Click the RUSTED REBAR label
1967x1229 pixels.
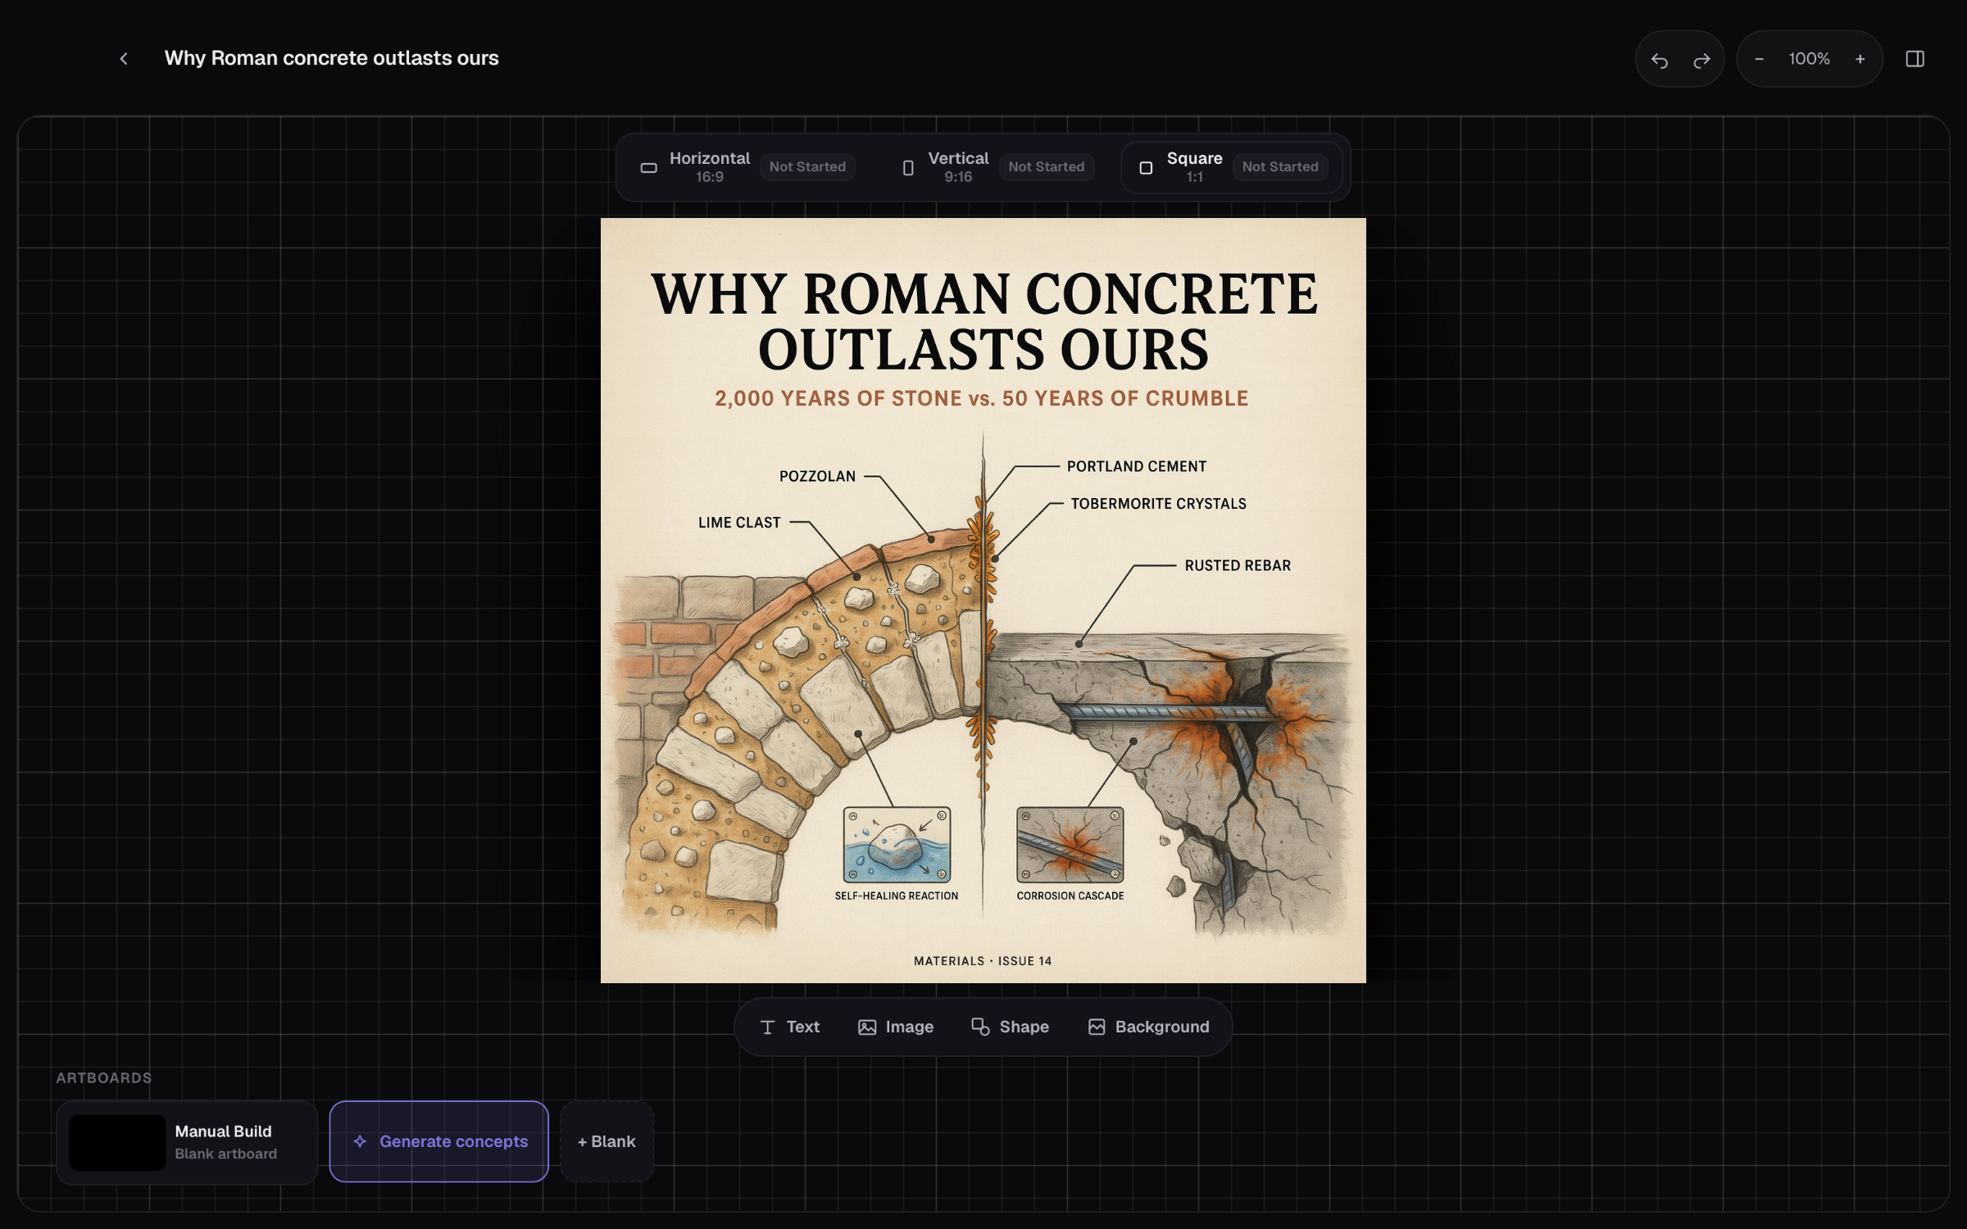click(x=1238, y=565)
